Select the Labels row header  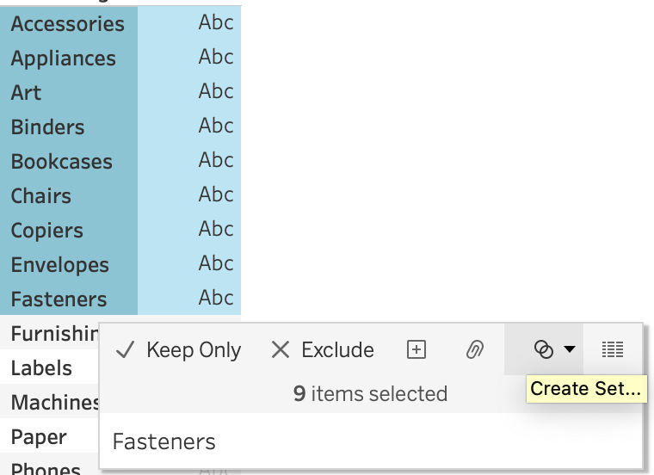pos(41,368)
